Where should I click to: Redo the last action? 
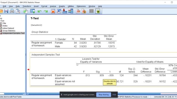46,11
